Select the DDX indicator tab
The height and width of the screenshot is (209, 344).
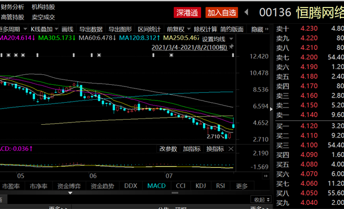(x=131, y=186)
